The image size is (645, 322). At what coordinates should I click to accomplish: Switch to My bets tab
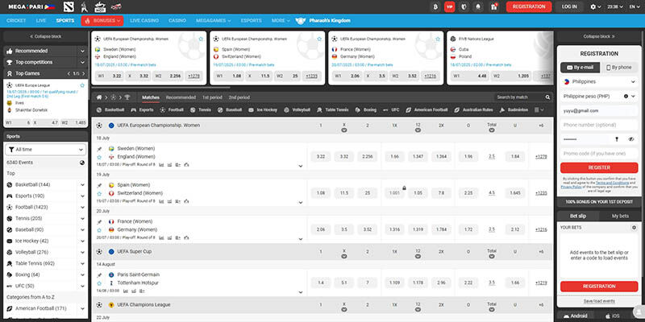[x=620, y=216]
